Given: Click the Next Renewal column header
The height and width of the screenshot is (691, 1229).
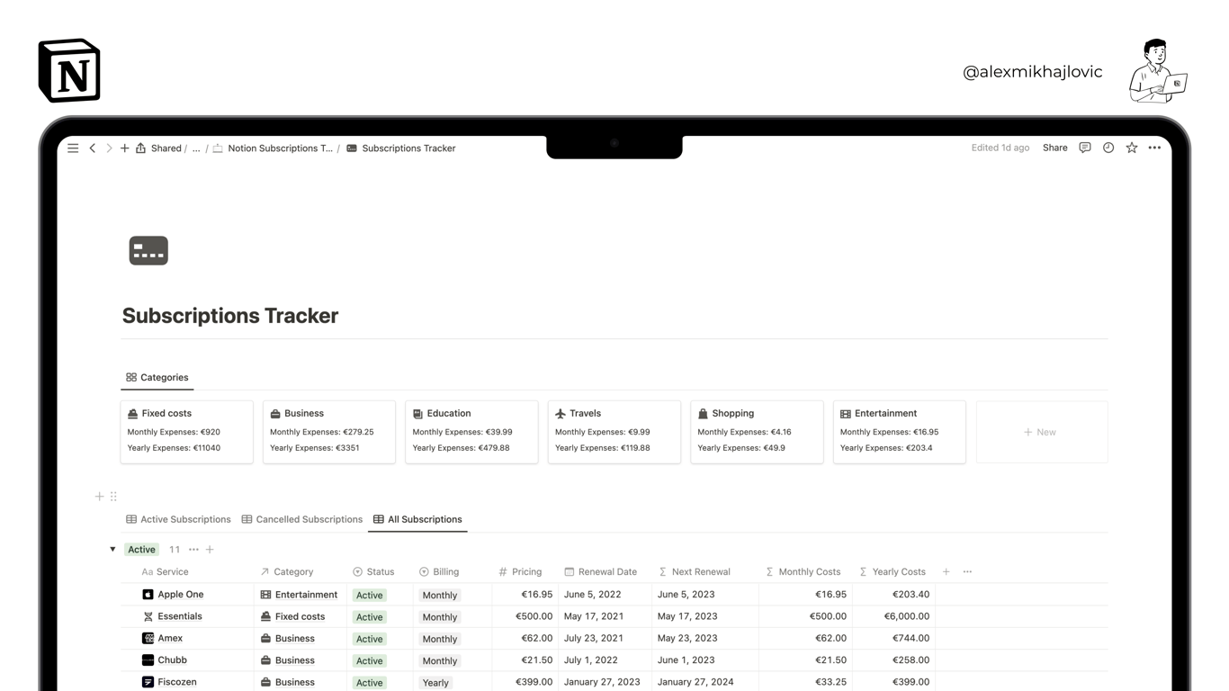Looking at the screenshot, I should pyautogui.click(x=695, y=571).
